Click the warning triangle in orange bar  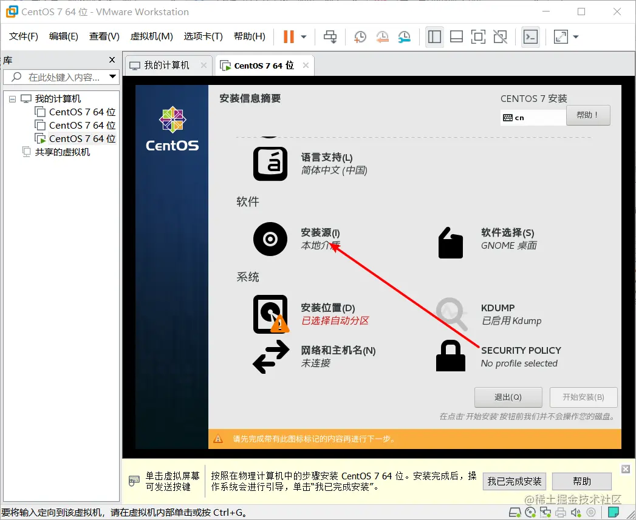(x=218, y=439)
